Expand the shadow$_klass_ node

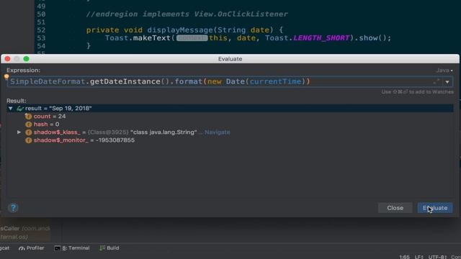pyautogui.click(x=19, y=132)
